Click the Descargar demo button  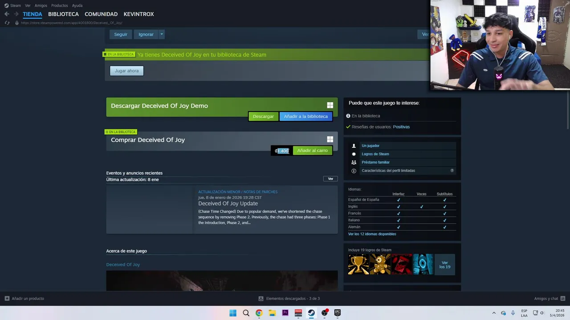click(x=263, y=116)
